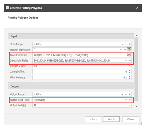This screenshot has width=146, height=129.
Task: Clear the Output Range with red X
Action: pyautogui.click(x=130, y=94)
